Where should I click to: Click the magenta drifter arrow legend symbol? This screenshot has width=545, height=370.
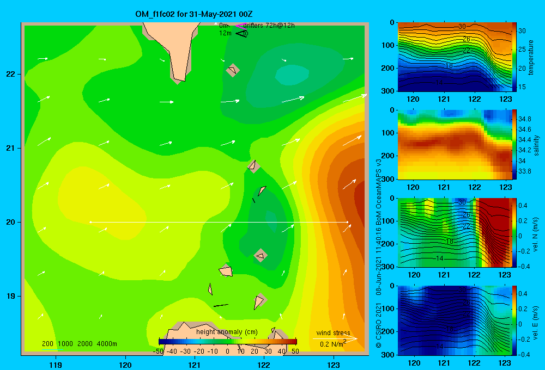click(x=240, y=26)
